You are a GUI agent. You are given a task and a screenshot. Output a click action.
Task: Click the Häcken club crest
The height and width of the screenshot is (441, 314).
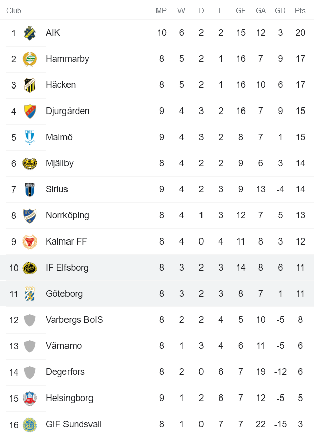30,84
